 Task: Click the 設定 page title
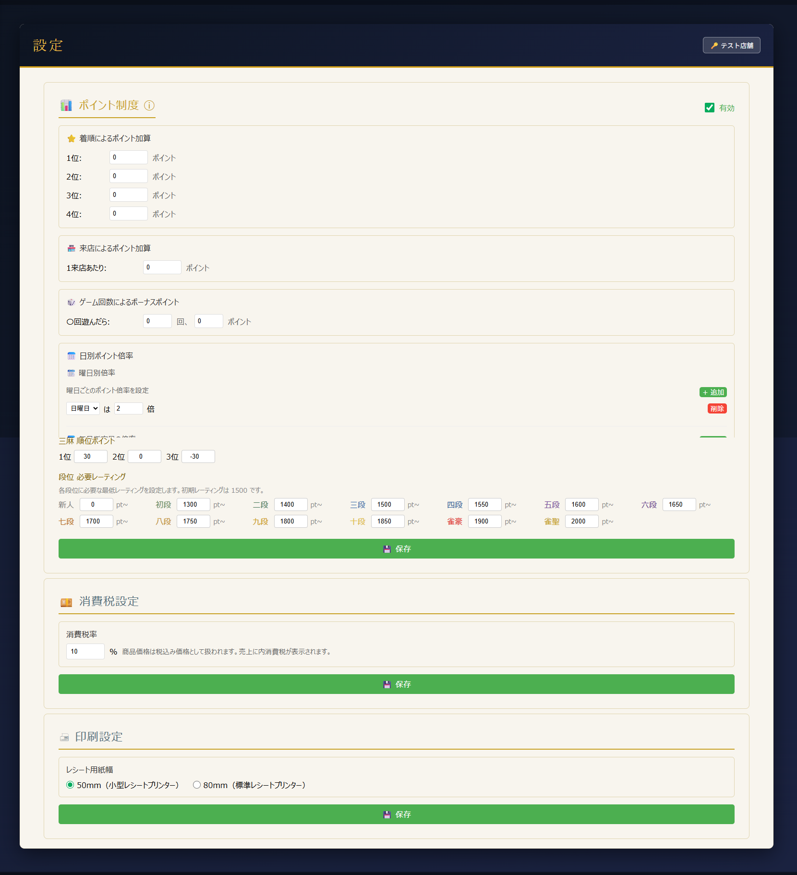point(48,46)
